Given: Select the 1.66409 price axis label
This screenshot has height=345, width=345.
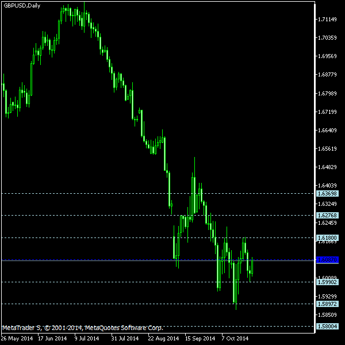Looking at the screenshot, I should (327, 131).
